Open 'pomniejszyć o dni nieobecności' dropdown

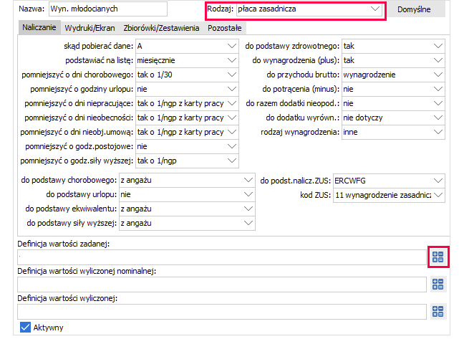click(x=187, y=118)
